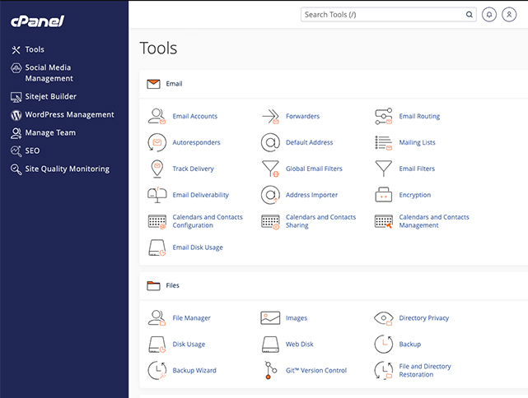
Task: Open notifications bell in header
Action: (490, 15)
